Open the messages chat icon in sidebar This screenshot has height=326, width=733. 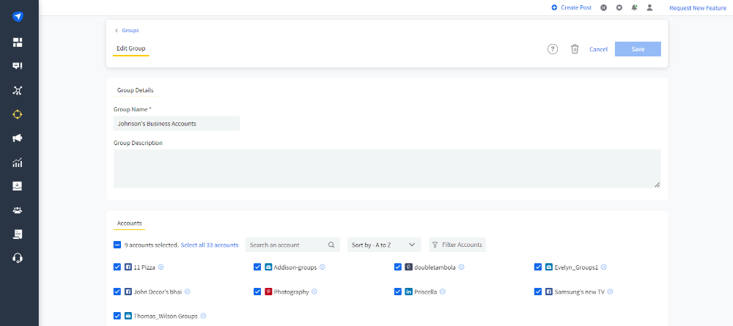click(x=18, y=67)
